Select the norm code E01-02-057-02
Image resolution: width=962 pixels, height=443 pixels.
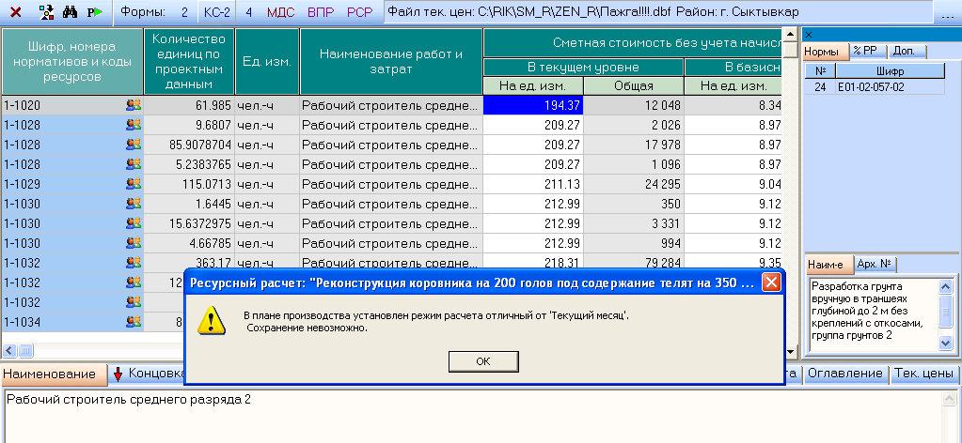point(891,87)
